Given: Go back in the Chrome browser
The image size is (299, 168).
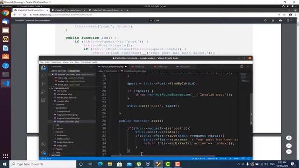Looking at the screenshot, I should 14,14.
